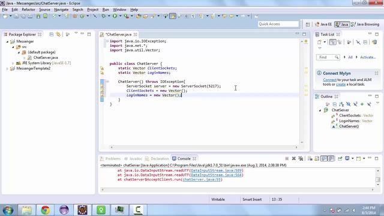Click the Connect link in Mylyn panel
Screen dimensions: 384x216
[329, 80]
